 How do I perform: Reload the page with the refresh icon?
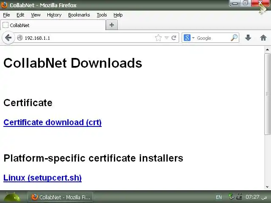coord(174,38)
